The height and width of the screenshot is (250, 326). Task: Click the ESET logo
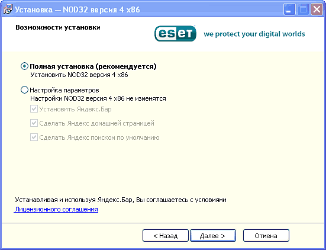(175, 34)
